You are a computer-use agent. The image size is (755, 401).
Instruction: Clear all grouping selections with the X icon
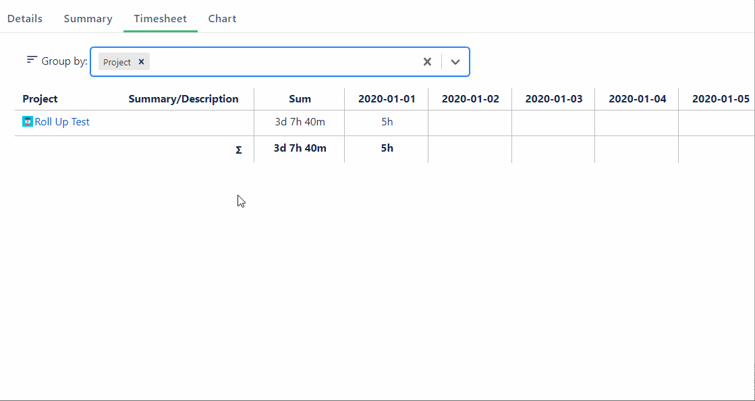point(427,61)
